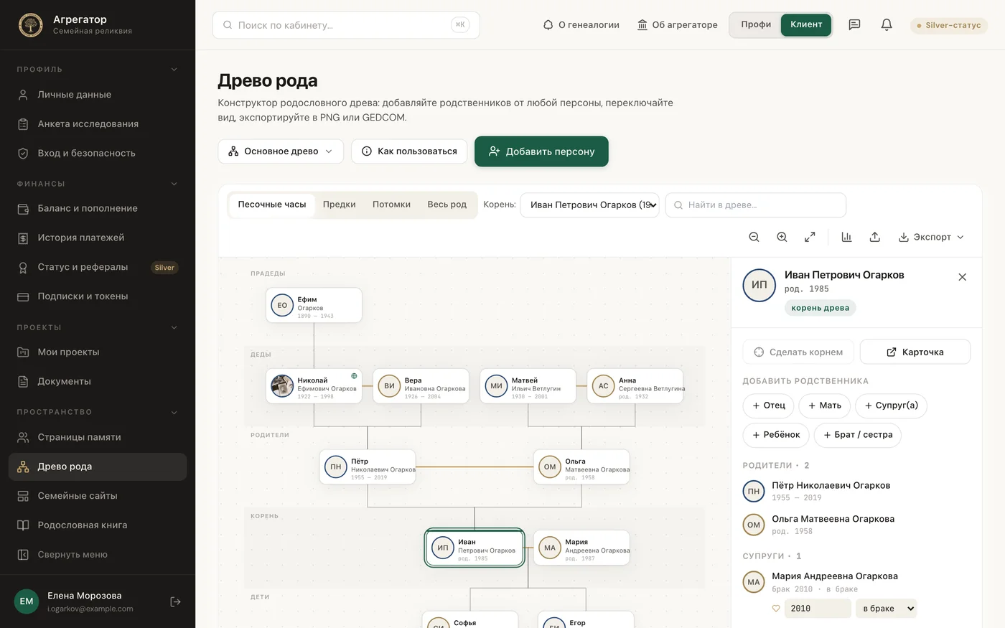
Task: Switch to Клиент mode
Action: (806, 24)
